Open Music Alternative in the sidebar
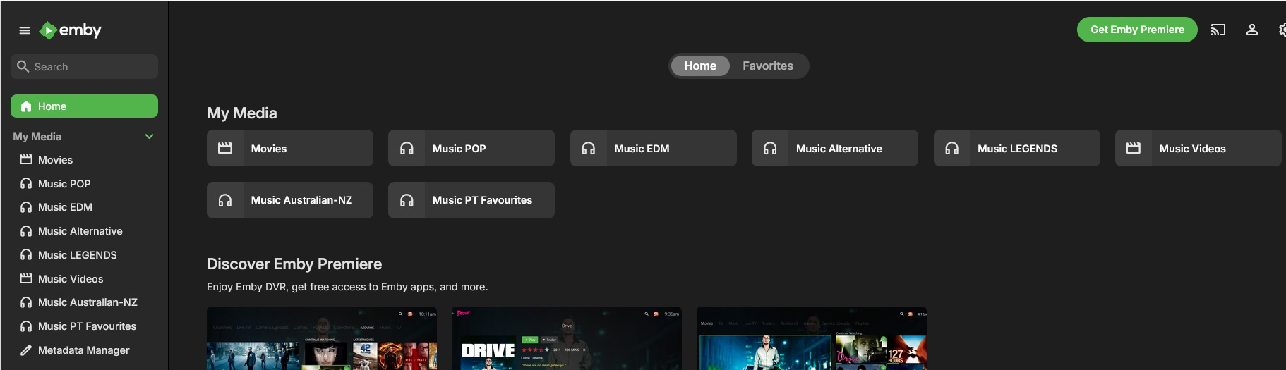 coord(84,231)
